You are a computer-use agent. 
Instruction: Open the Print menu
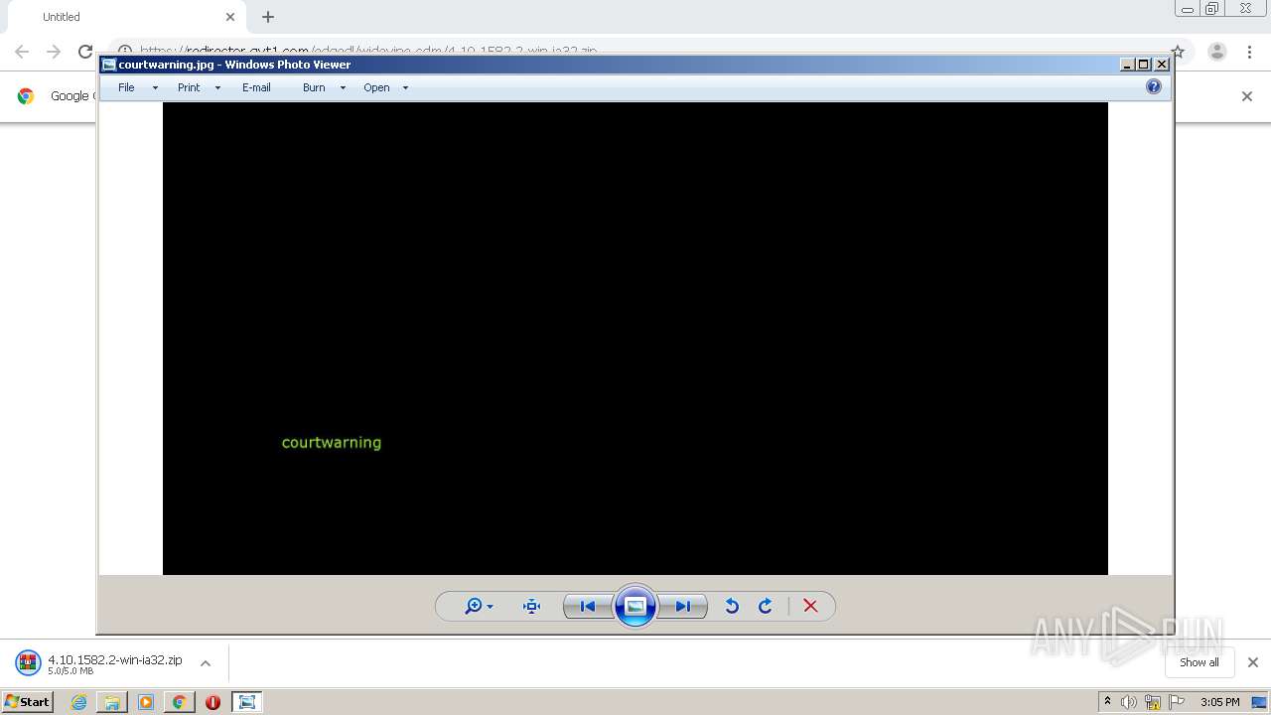[189, 87]
